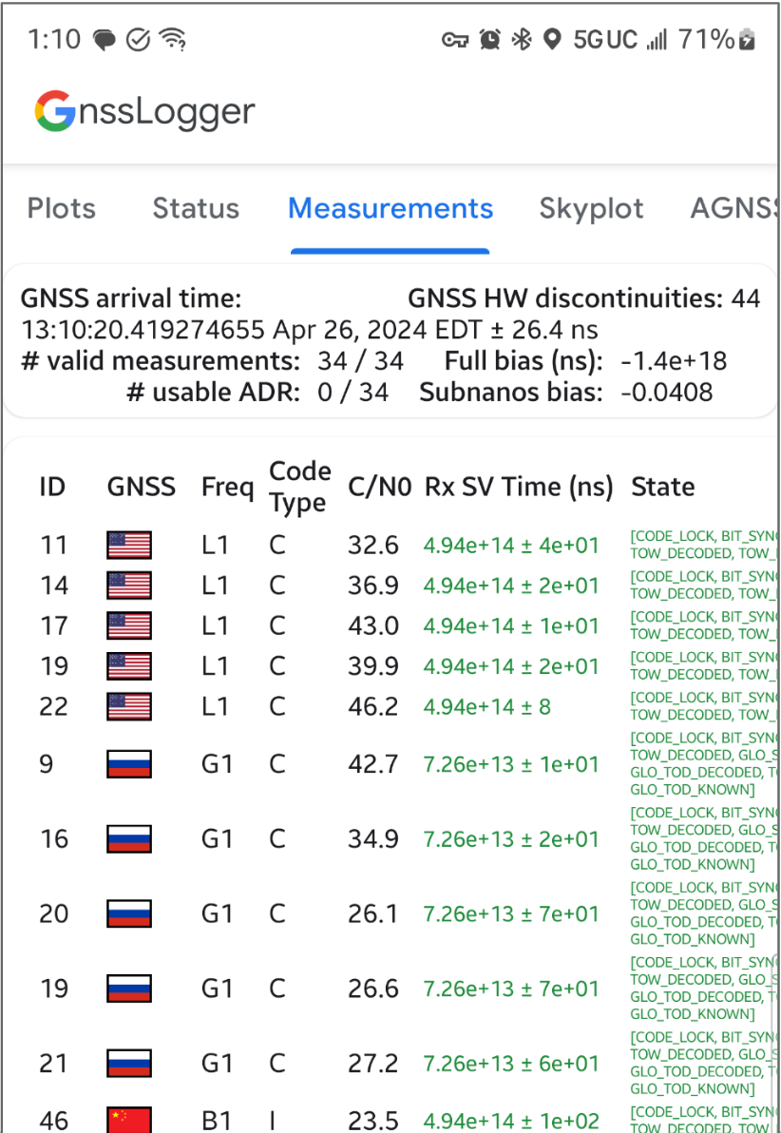
Task: Tap the China flag for satellite 46
Action: click(129, 1121)
